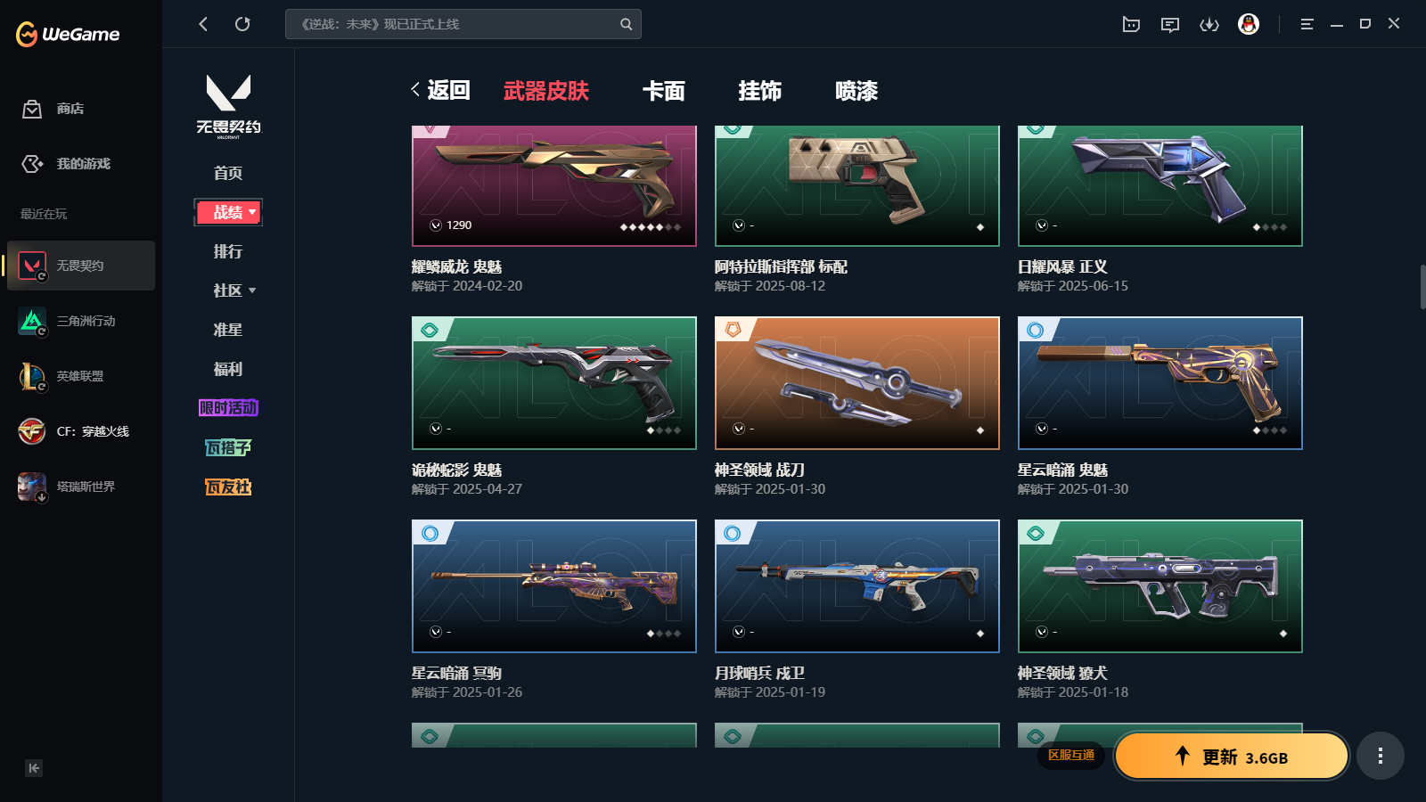The height and width of the screenshot is (802, 1426).
Task: Open the three-dot more options button
Action: pos(1381,756)
